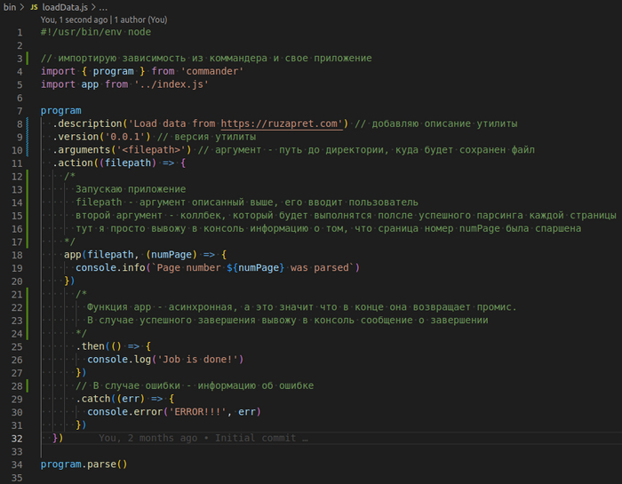Image resolution: width=622 pixels, height=484 pixels.
Task: Click the shebang line '#!/usr/bin/env node'
Action: click(95, 32)
